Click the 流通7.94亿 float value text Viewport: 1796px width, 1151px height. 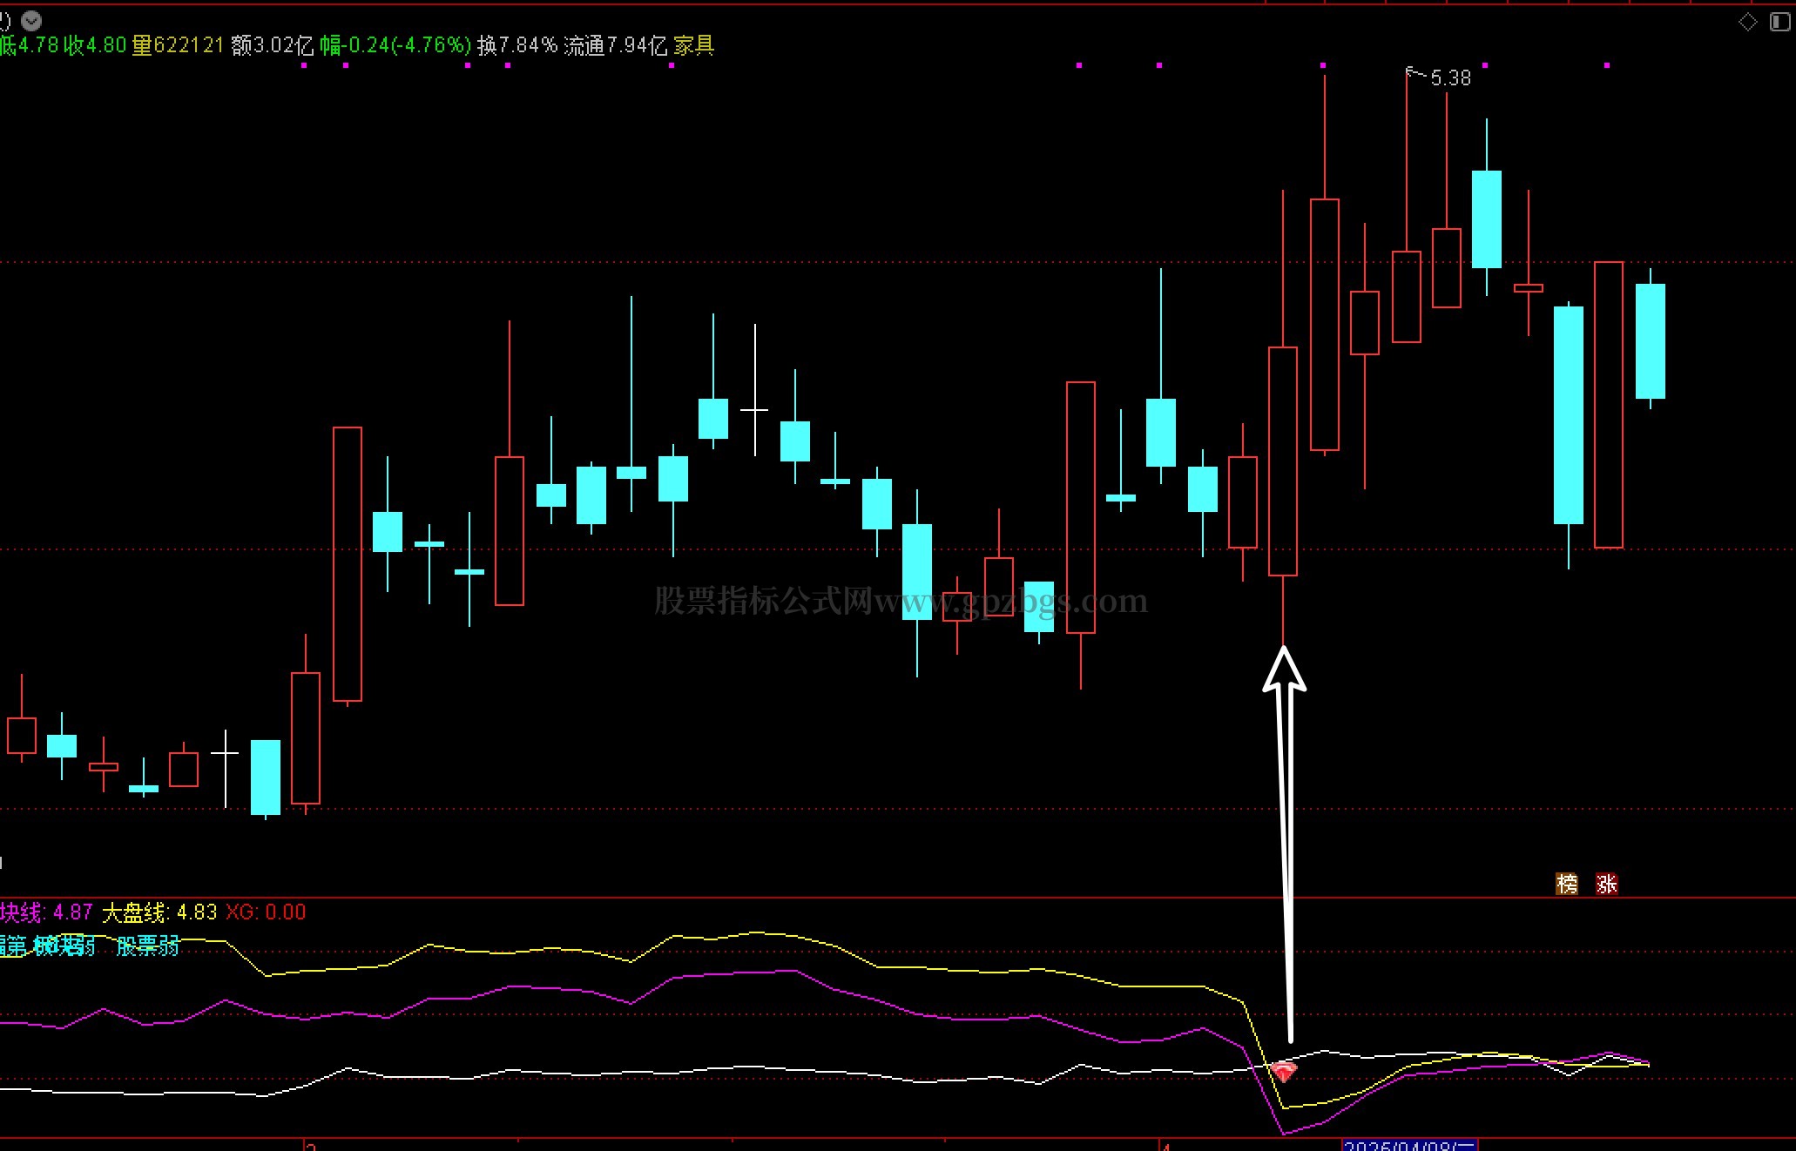pyautogui.click(x=616, y=44)
